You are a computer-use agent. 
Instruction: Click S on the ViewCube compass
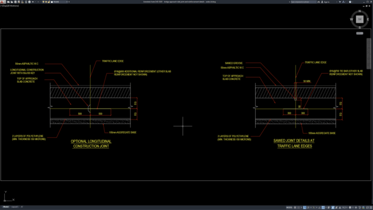[x=360, y=27]
